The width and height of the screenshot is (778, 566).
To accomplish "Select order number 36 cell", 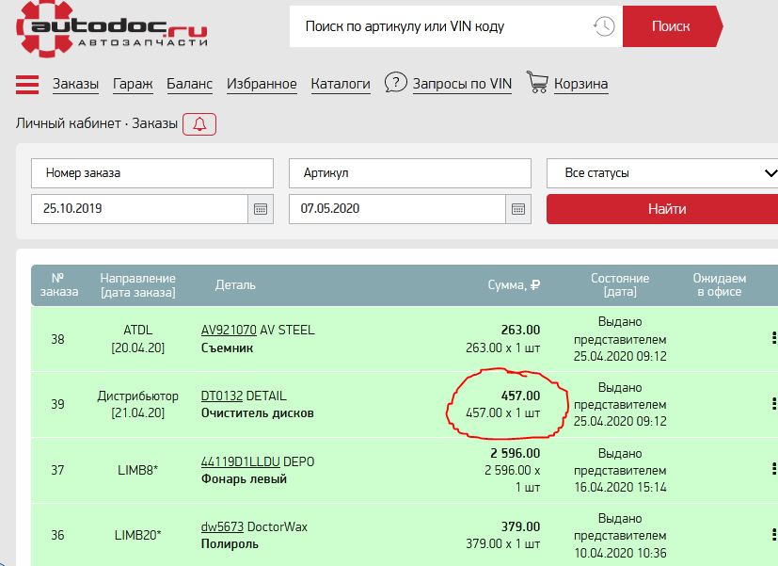I will tap(57, 535).
